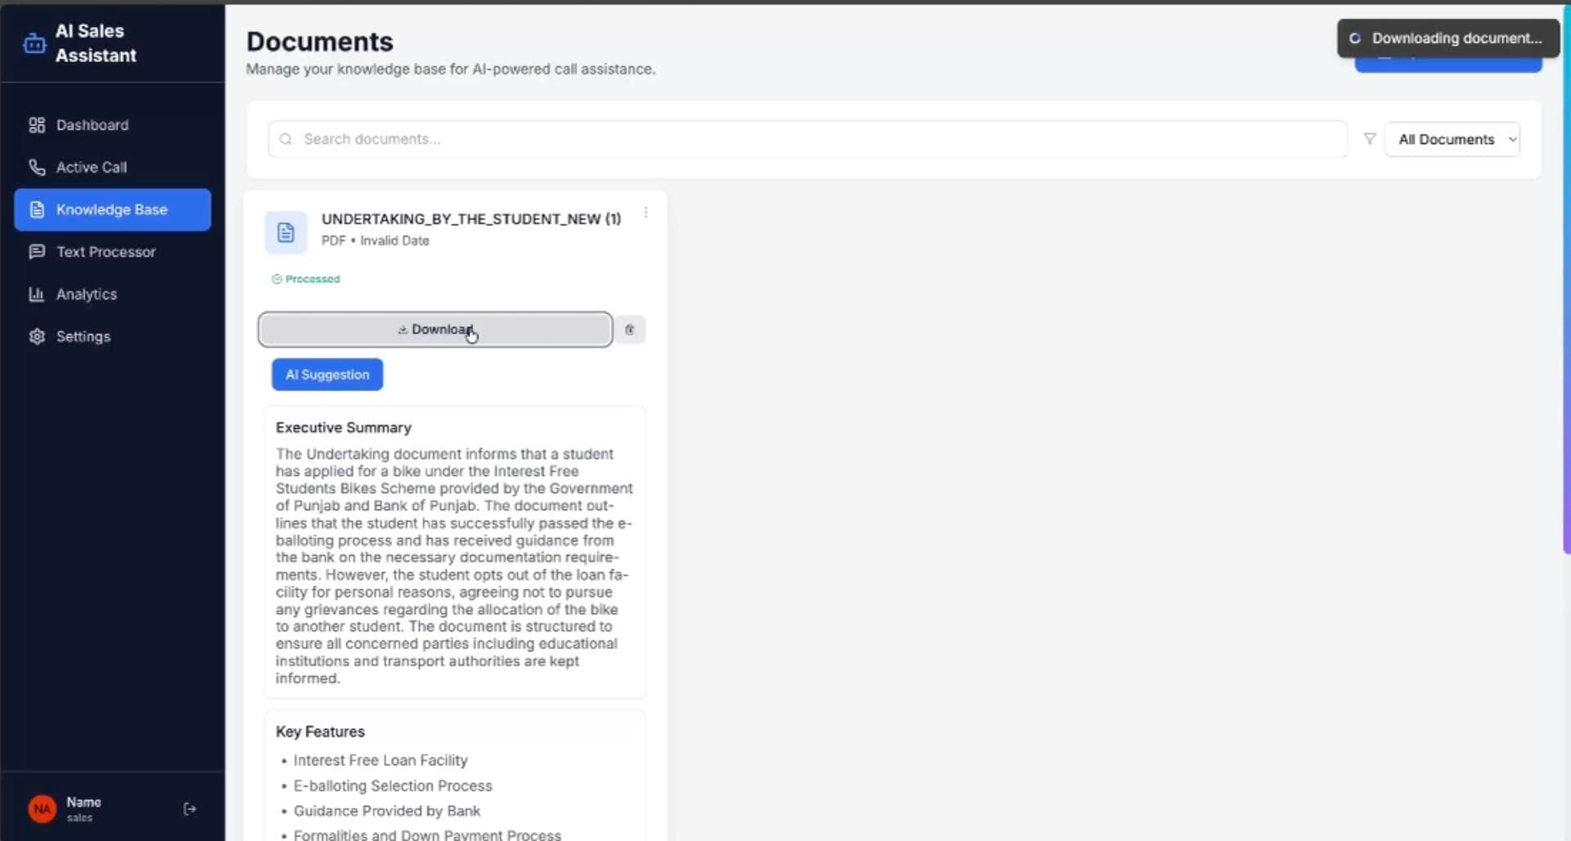
Task: Click the delete icon beside the Download button
Action: coord(629,330)
